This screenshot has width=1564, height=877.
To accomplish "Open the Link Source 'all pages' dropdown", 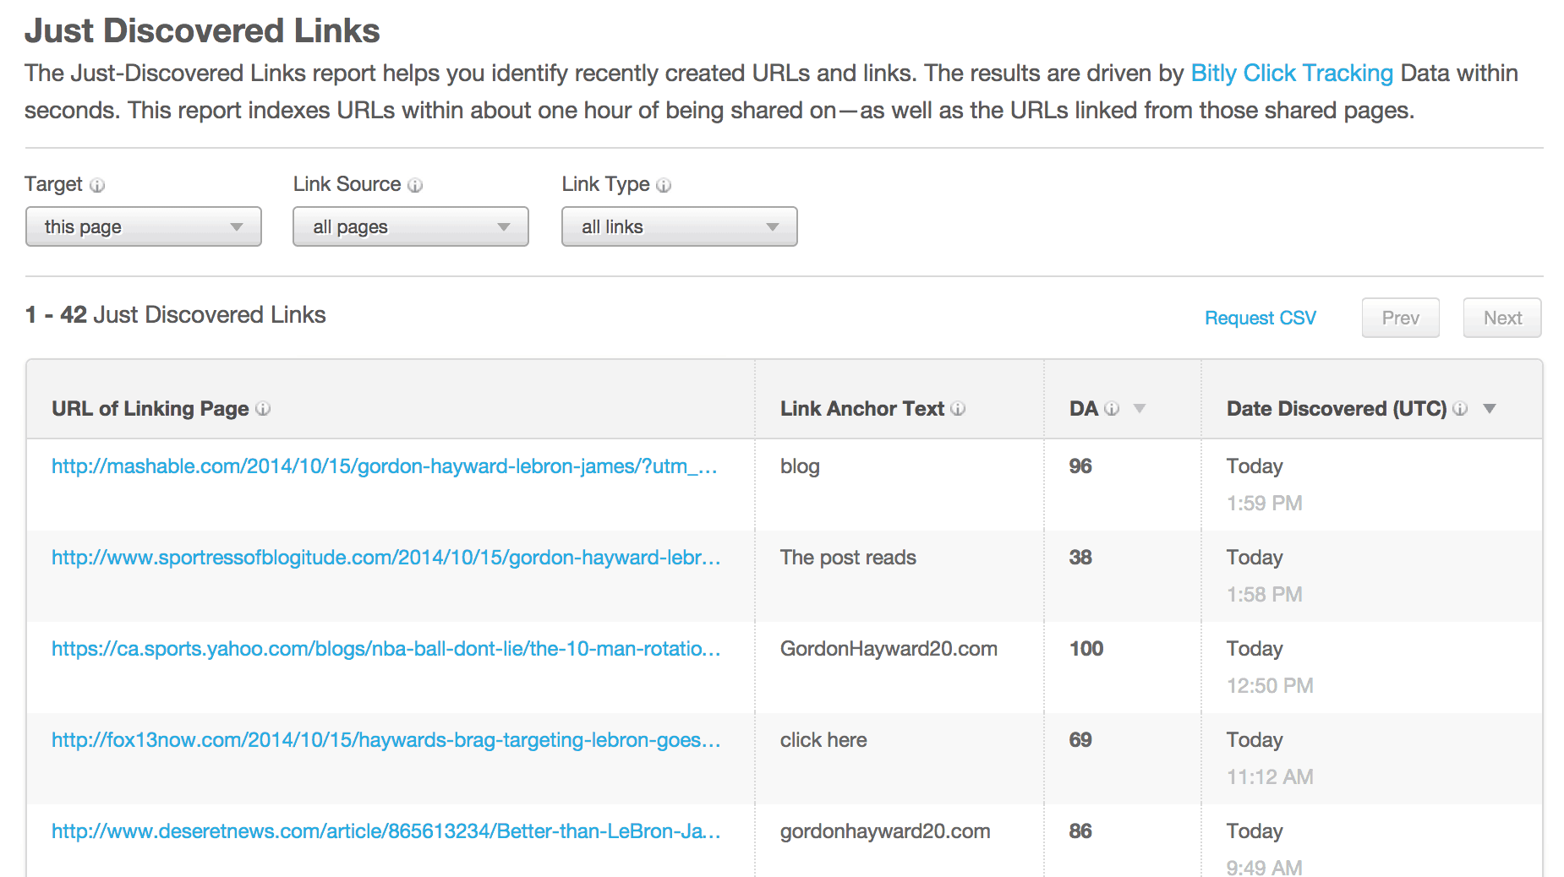I will [411, 226].
